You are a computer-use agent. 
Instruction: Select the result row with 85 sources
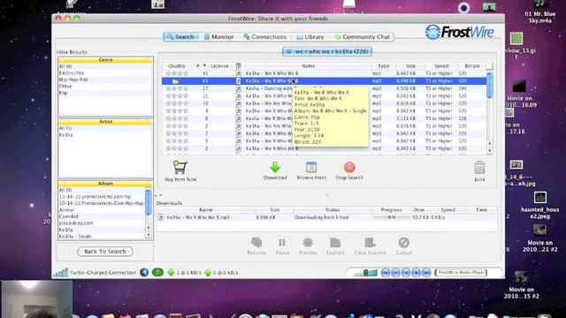[325, 73]
